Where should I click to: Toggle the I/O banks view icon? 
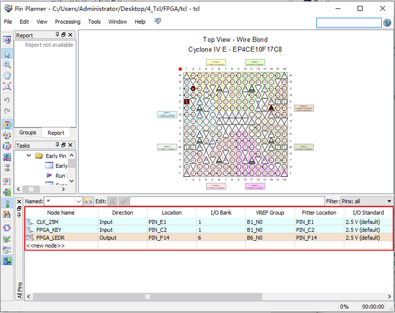click(x=7, y=124)
